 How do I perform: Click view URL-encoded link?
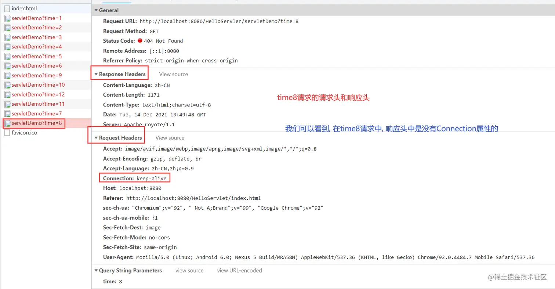(240, 271)
